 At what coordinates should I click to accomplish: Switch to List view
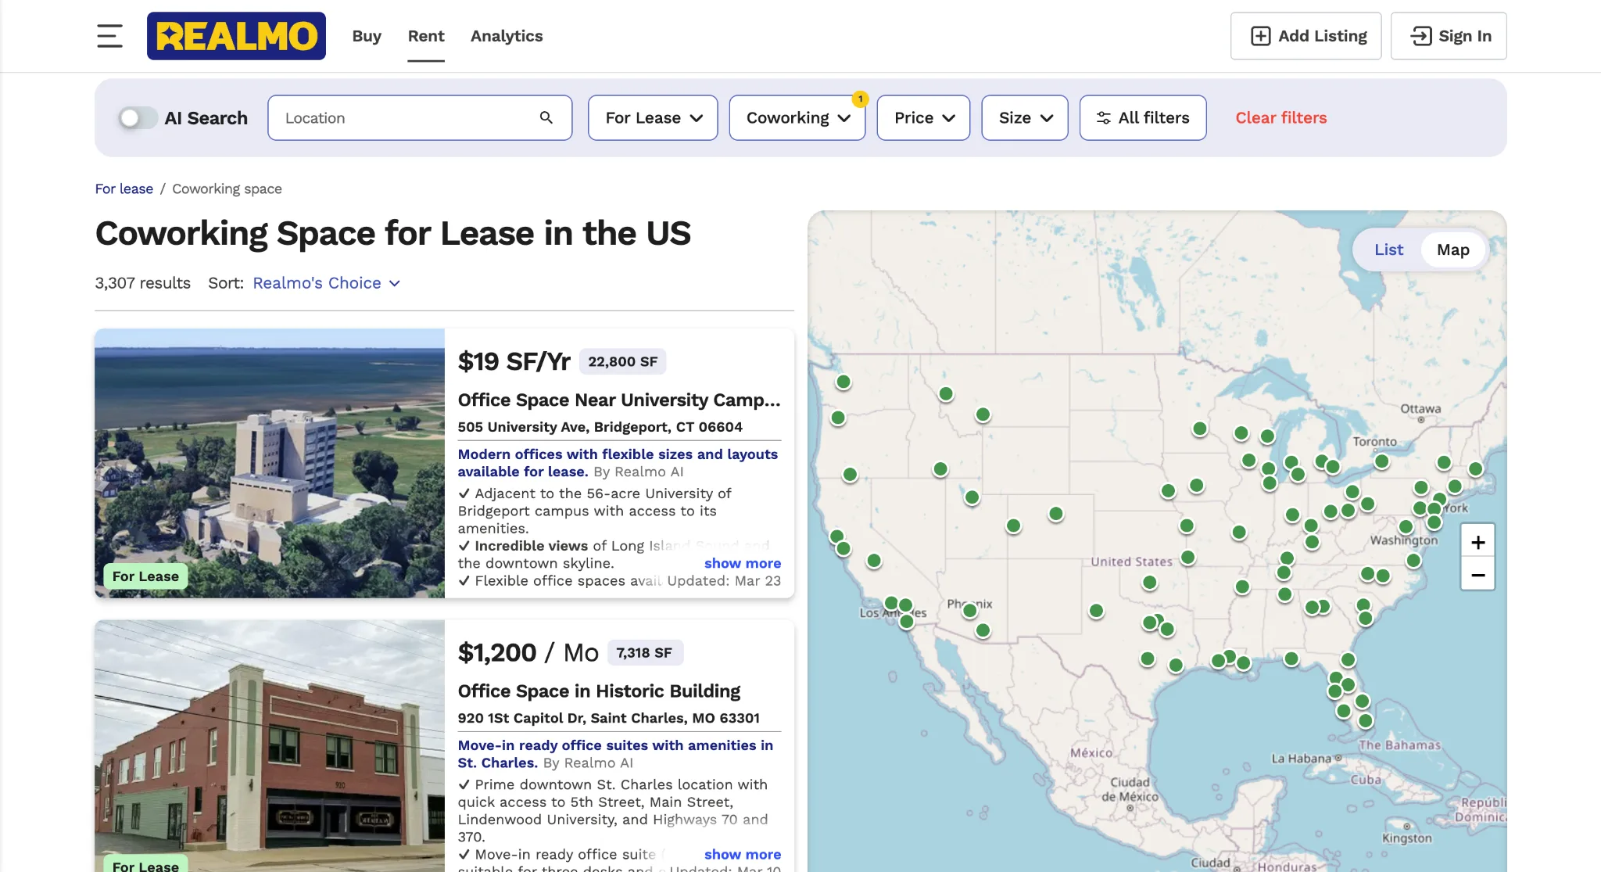[1388, 249]
